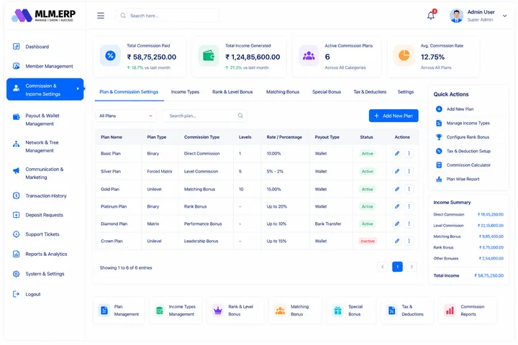Image resolution: width=518 pixels, height=345 pixels.
Task: Switch to Rank & Level Bonus tab
Action: point(232,92)
